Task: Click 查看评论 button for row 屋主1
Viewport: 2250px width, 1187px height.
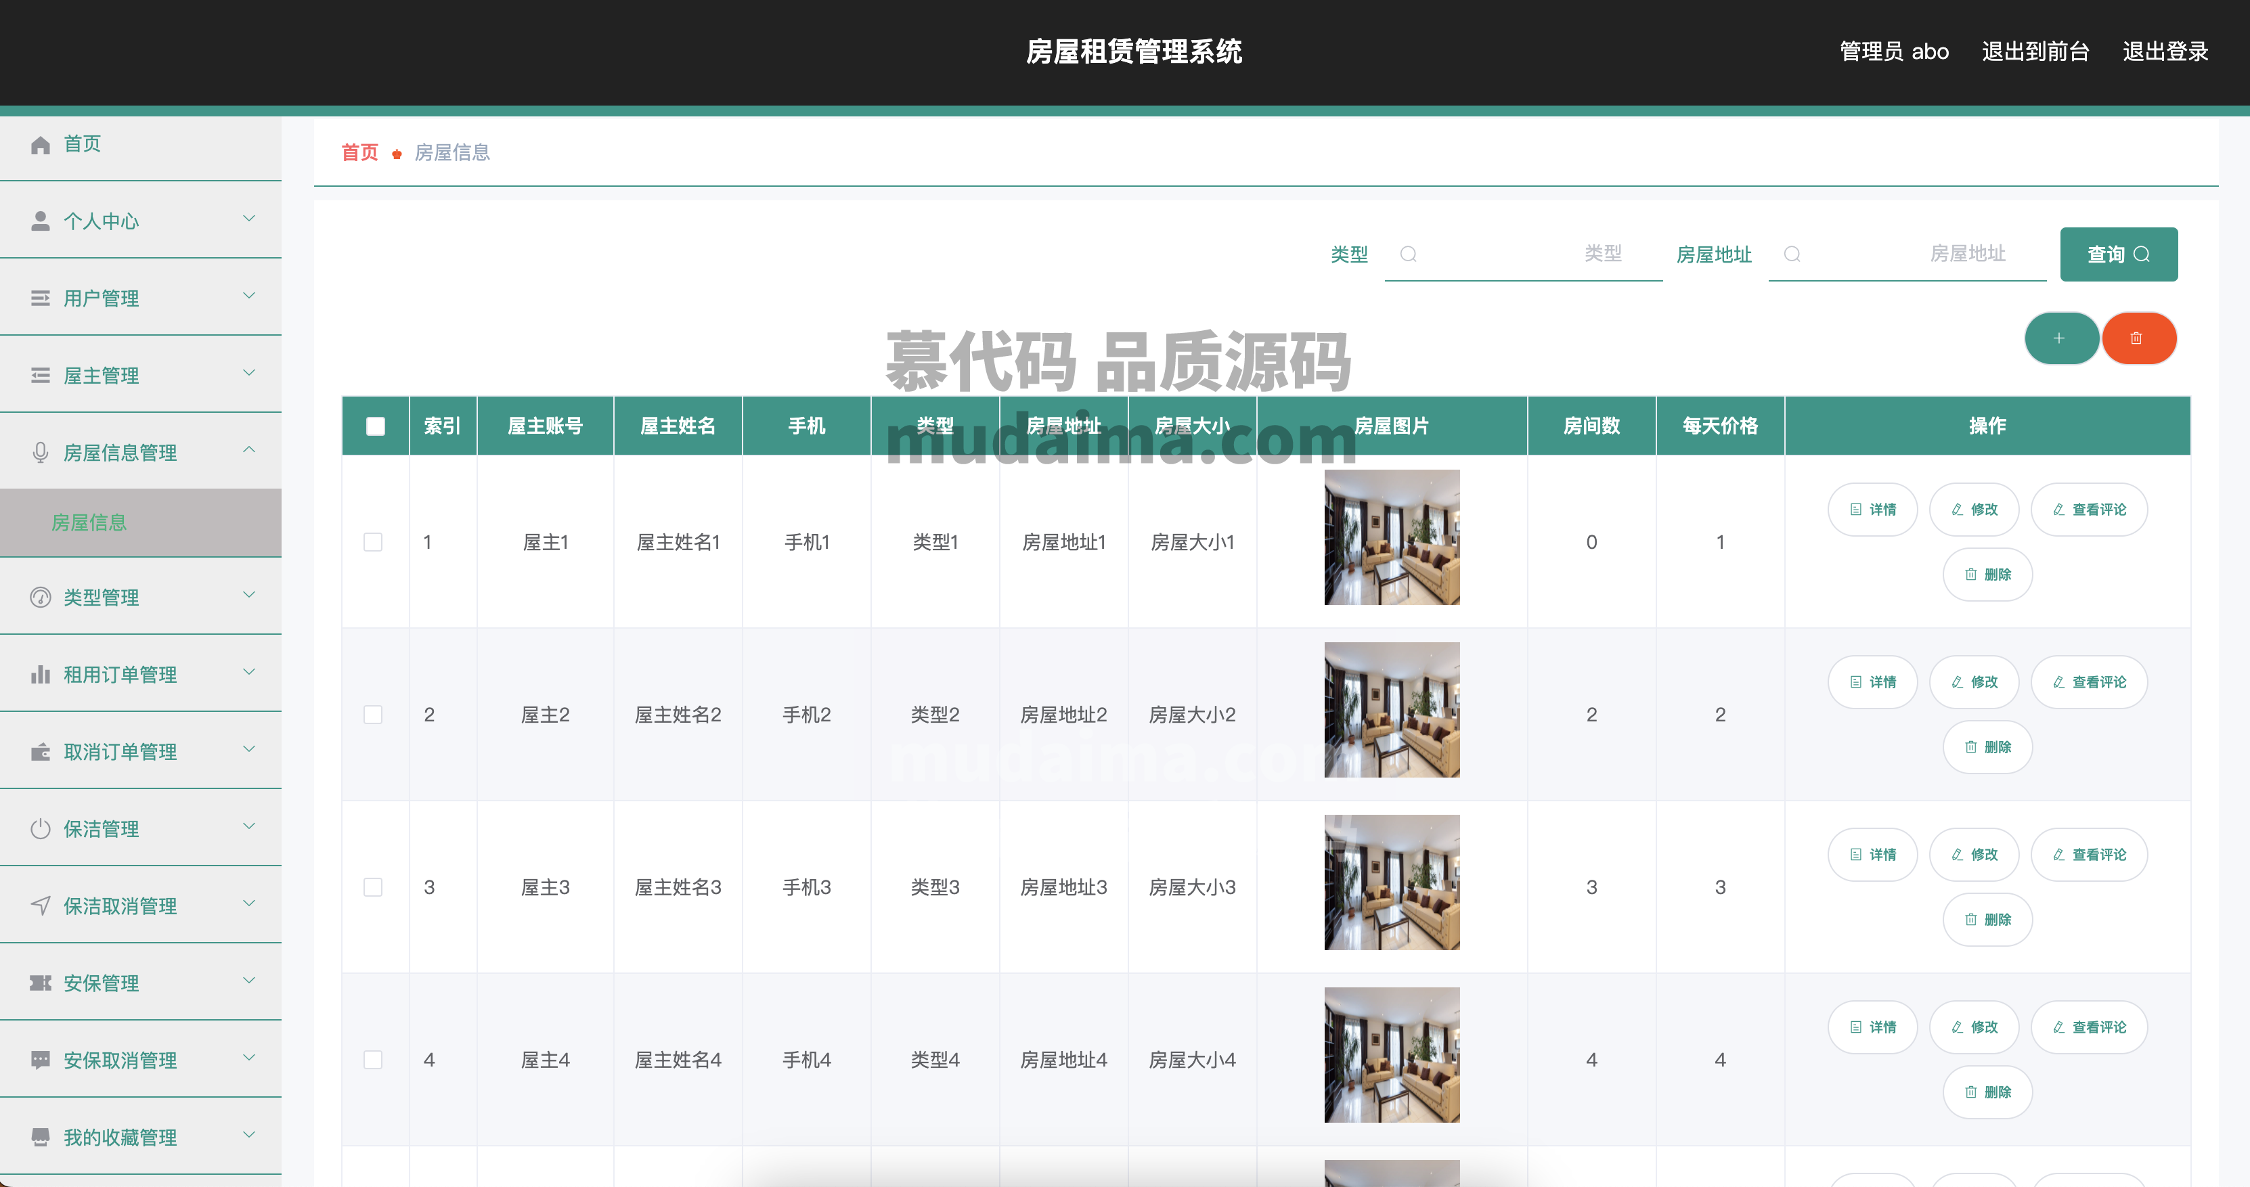Action: [2090, 509]
